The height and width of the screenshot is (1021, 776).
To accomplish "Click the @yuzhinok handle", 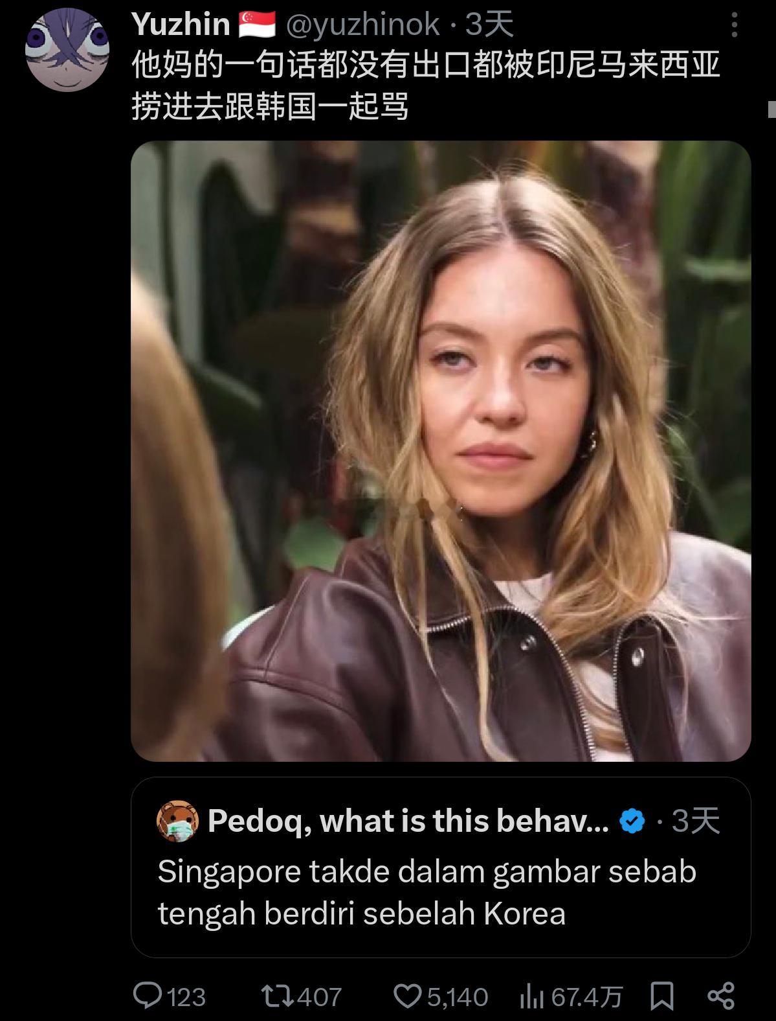I will click(362, 25).
